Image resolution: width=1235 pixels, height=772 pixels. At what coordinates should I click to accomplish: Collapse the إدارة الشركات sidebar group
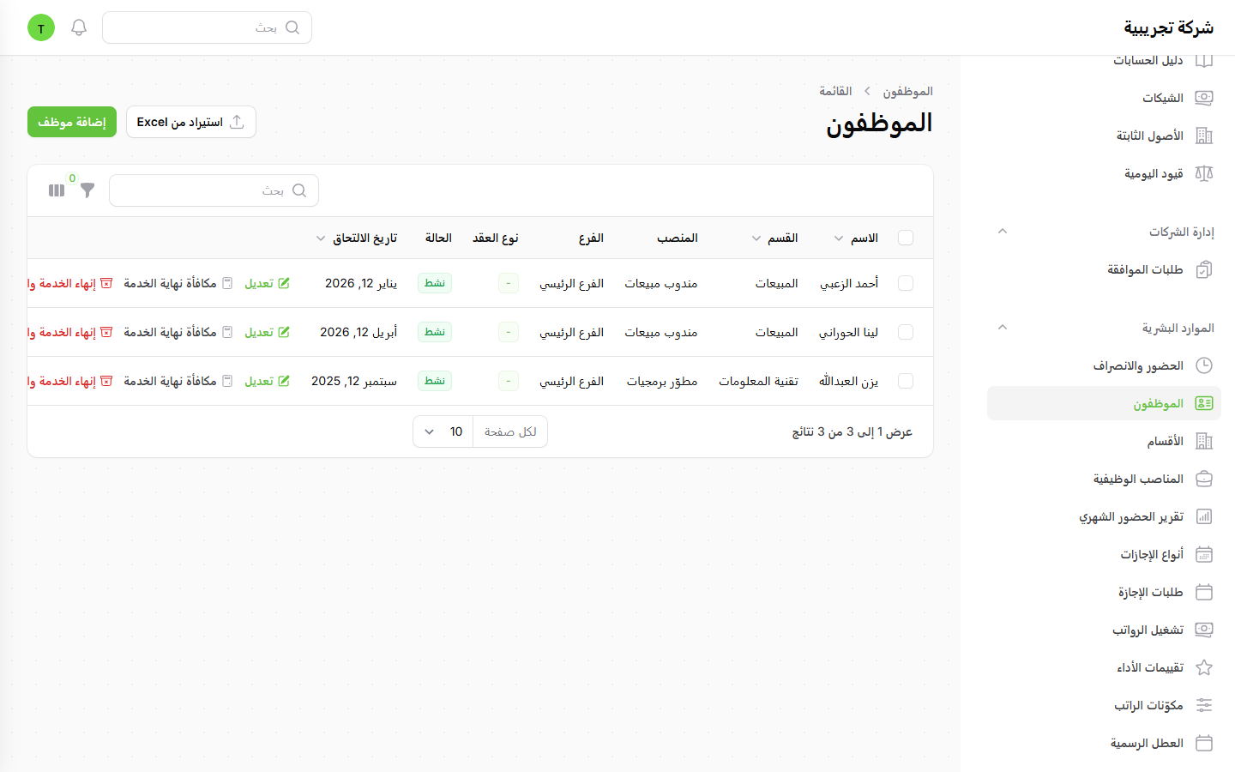coord(1003,232)
